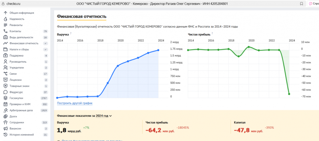
Task: Open the Надежность shield icon section
Action: pyautogui.click(x=5, y=19)
